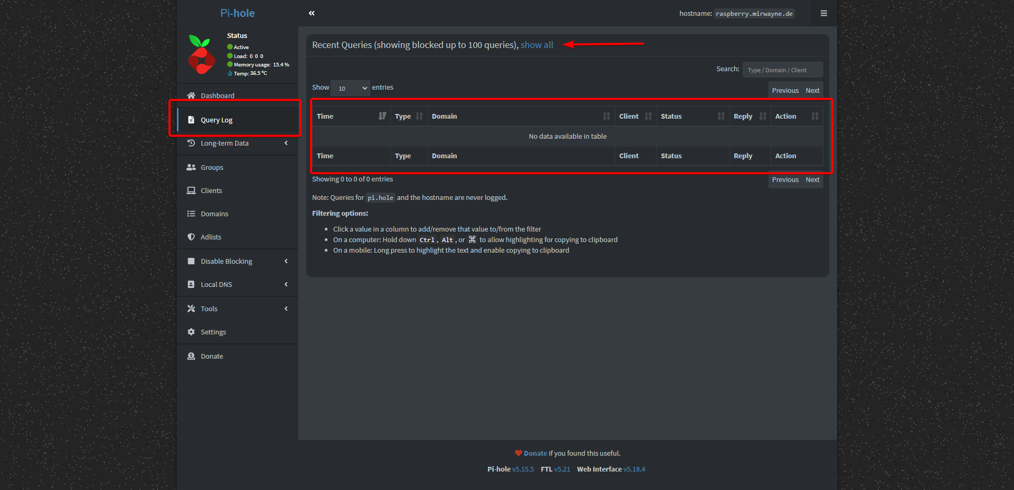The image size is (1014, 490).
Task: Open the Show entries dropdown
Action: [350, 88]
